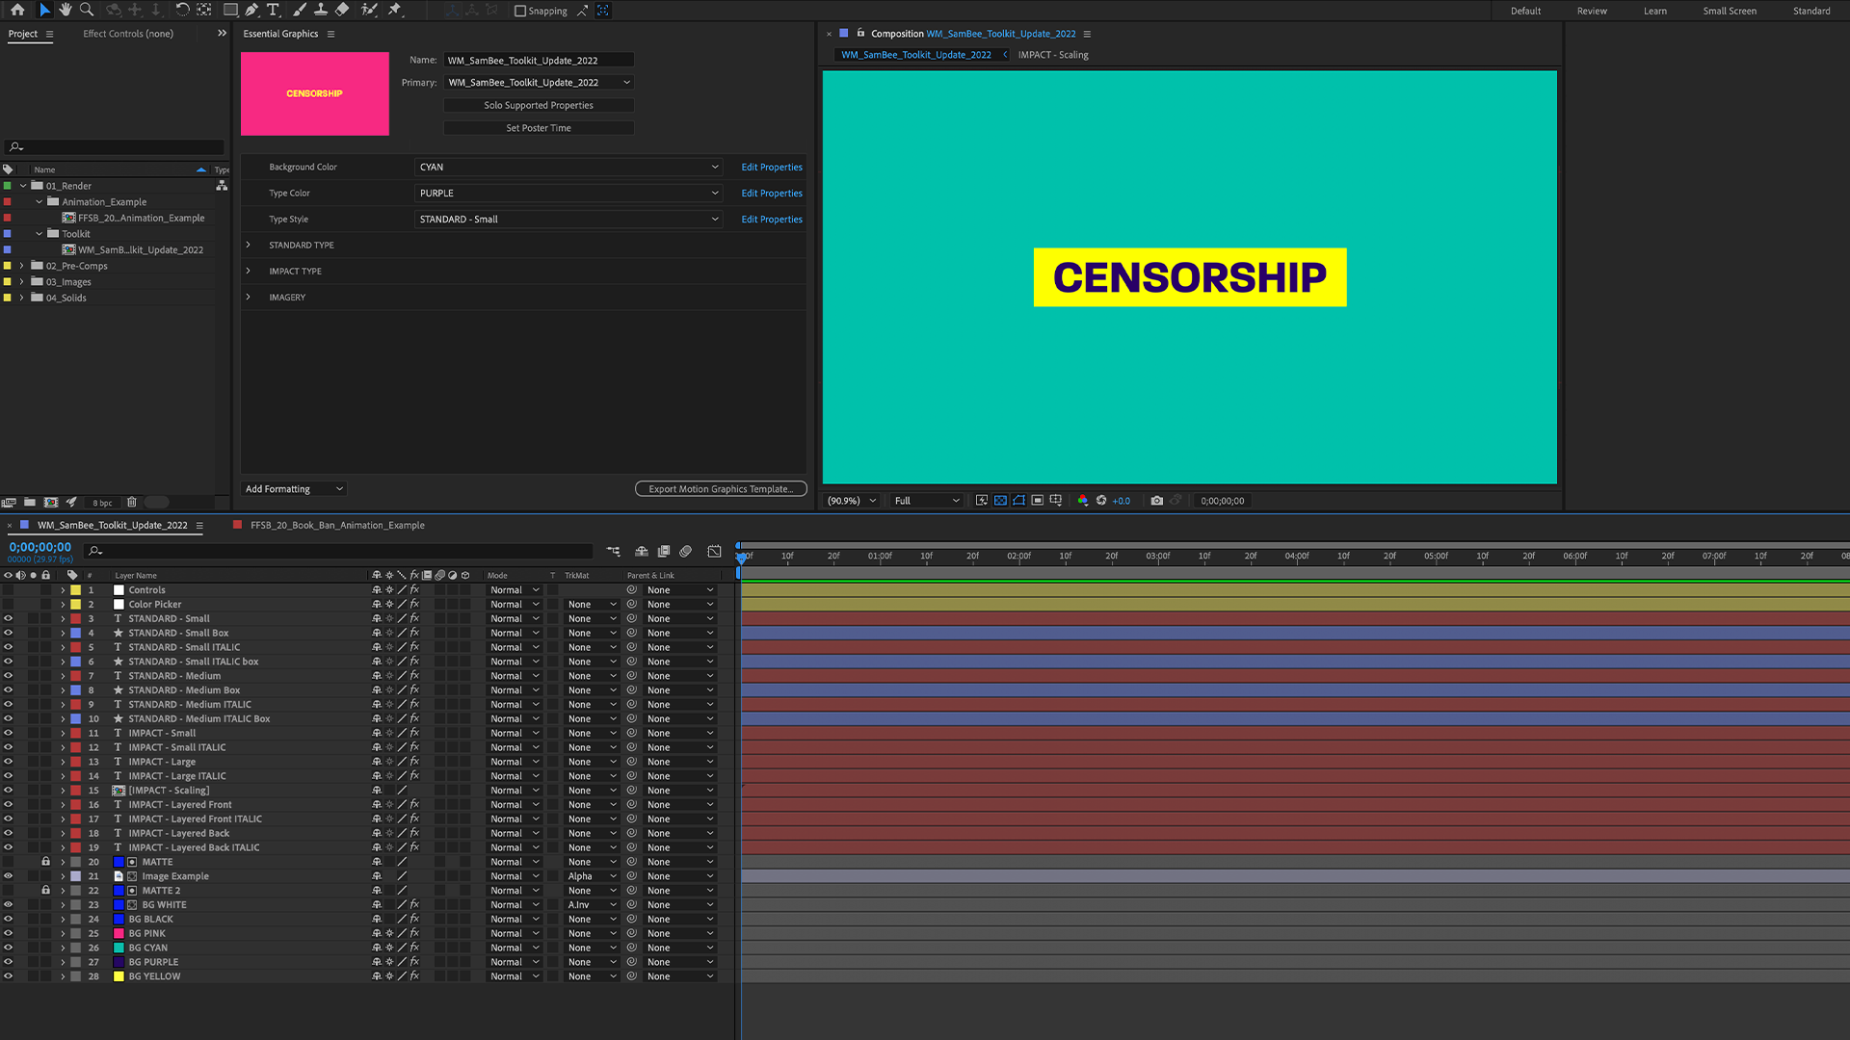1850x1040 pixels.
Task: Select the Clone Stamp tool
Action: 321,10
